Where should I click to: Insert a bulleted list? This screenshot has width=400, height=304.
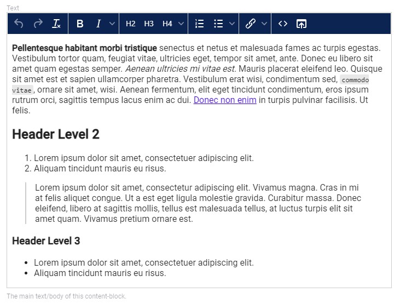coord(218,24)
